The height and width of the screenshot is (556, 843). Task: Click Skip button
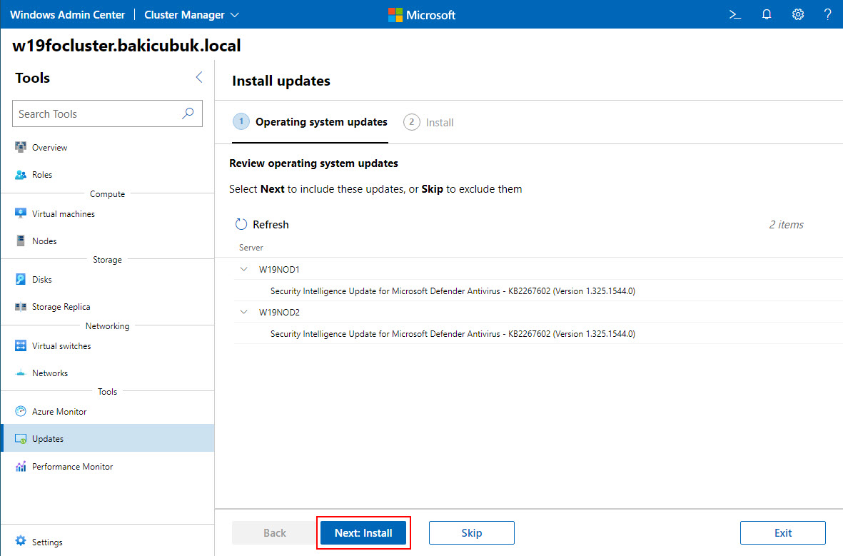(472, 533)
